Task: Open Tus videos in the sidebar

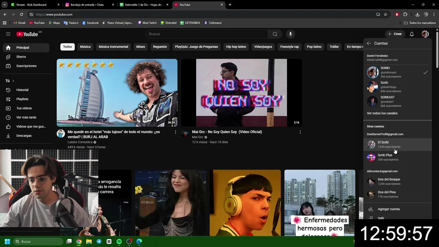Action: point(26,108)
